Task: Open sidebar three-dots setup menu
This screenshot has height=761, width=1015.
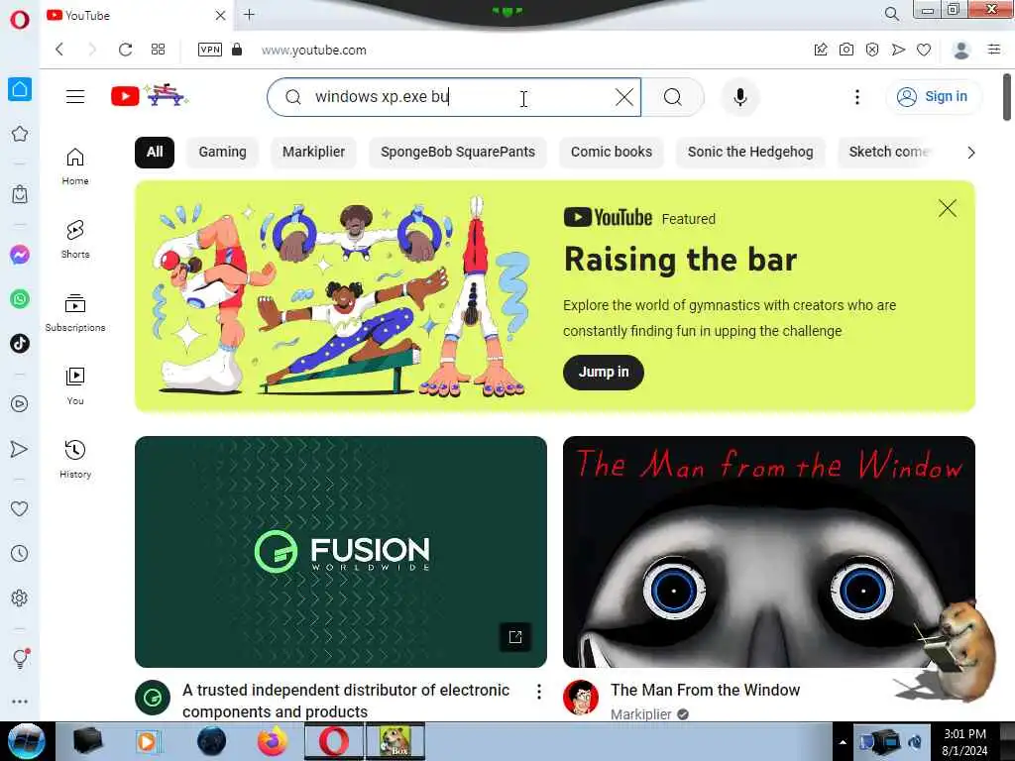Action: [20, 702]
